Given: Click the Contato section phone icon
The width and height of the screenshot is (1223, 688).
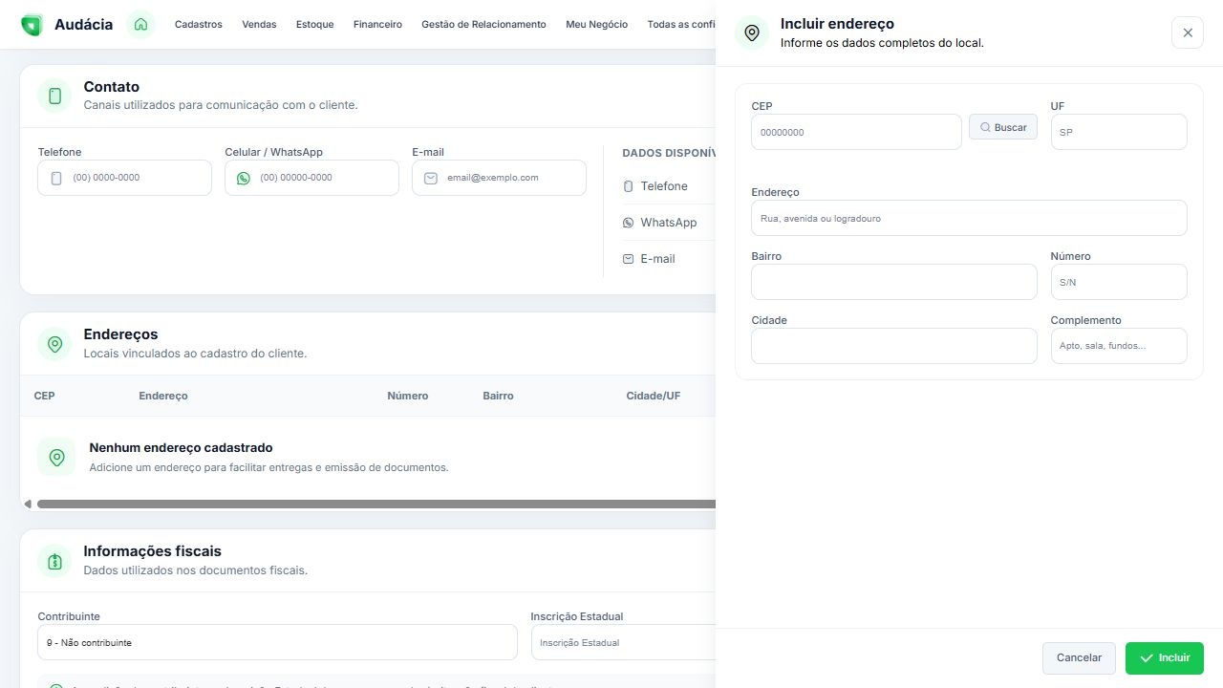Looking at the screenshot, I should pos(54,96).
